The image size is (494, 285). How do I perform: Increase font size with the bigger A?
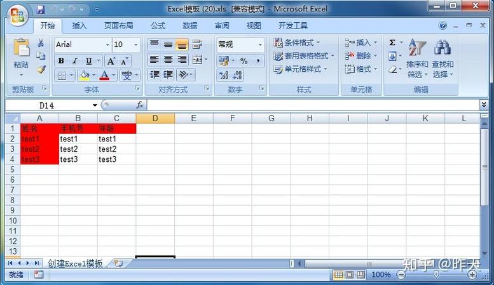pyautogui.click(x=111, y=61)
